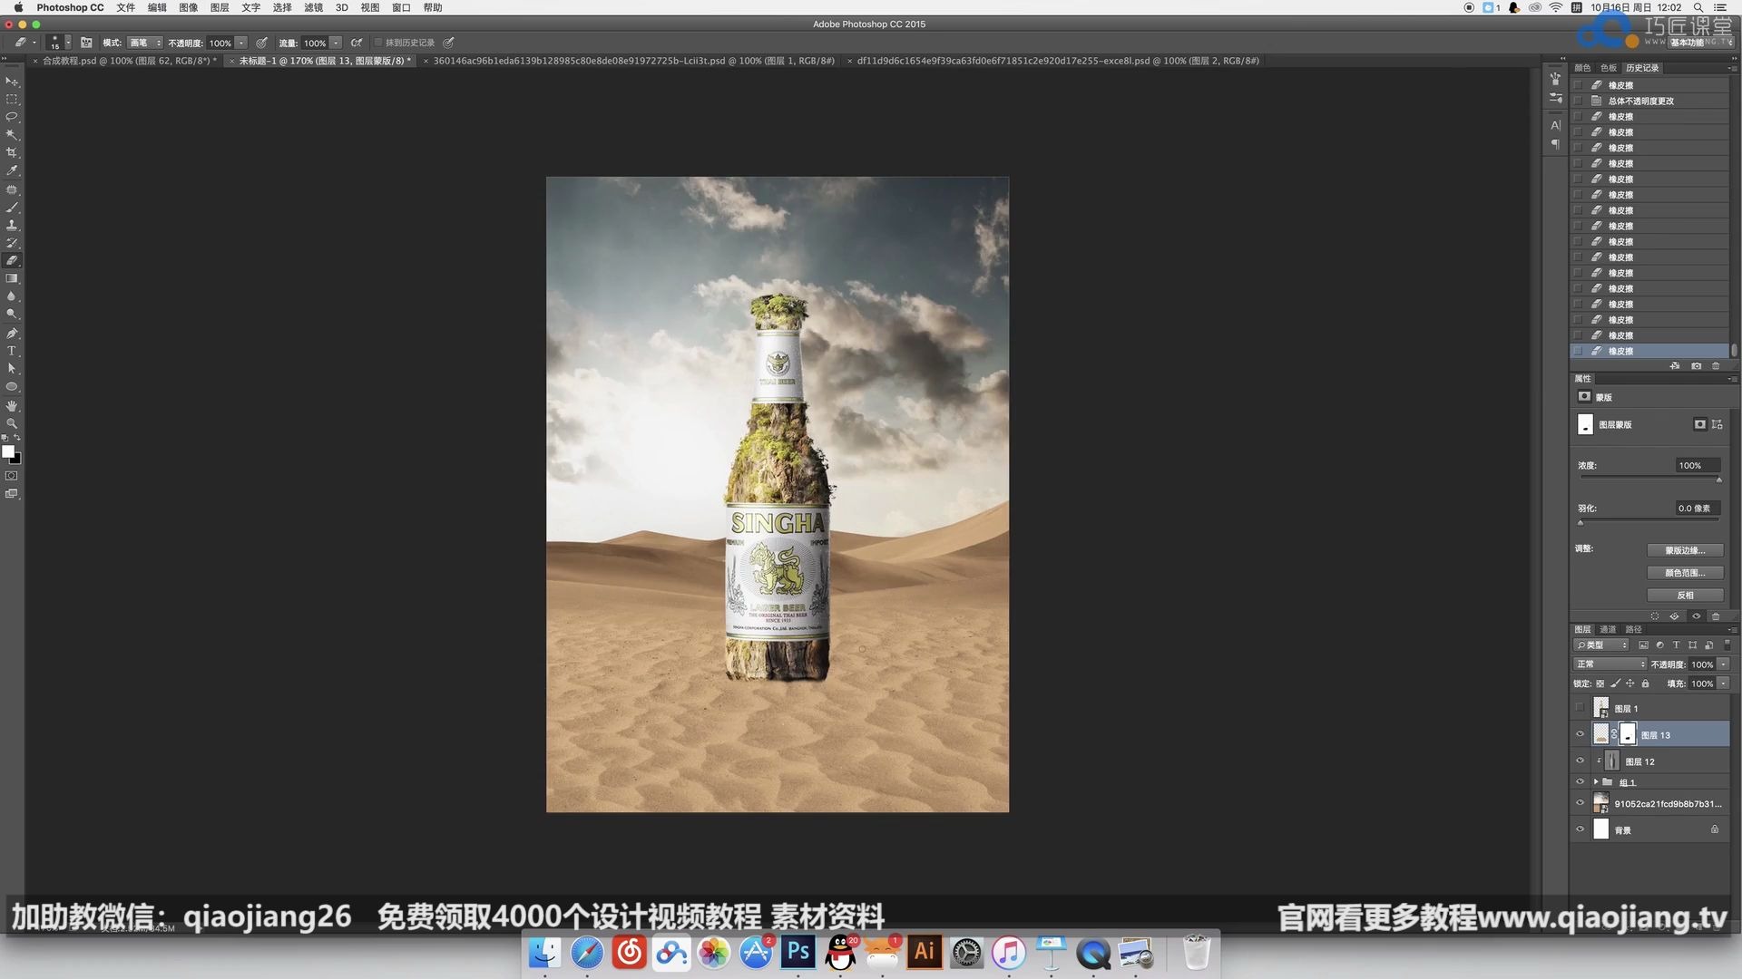
Task: Hide layer 图层 12
Action: click(1580, 761)
